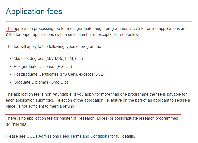Select the Postgraduate Diplomas (PG Dip) list item
The image size is (198, 143).
click(x=43, y=67)
